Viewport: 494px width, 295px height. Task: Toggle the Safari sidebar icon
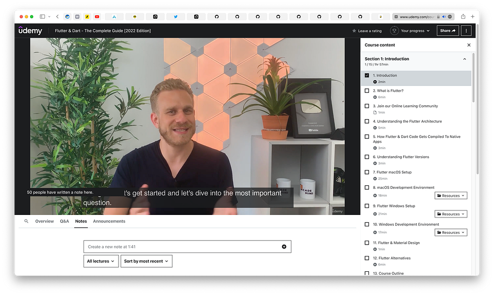click(42, 17)
